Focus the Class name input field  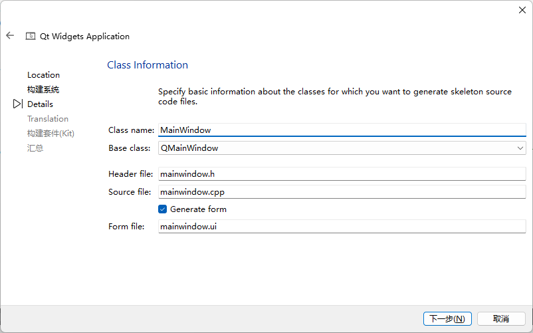[x=342, y=130]
